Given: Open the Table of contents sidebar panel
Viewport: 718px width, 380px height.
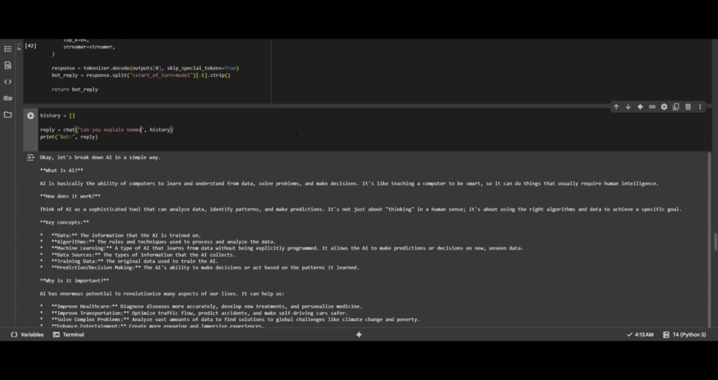Looking at the screenshot, I should (x=8, y=49).
